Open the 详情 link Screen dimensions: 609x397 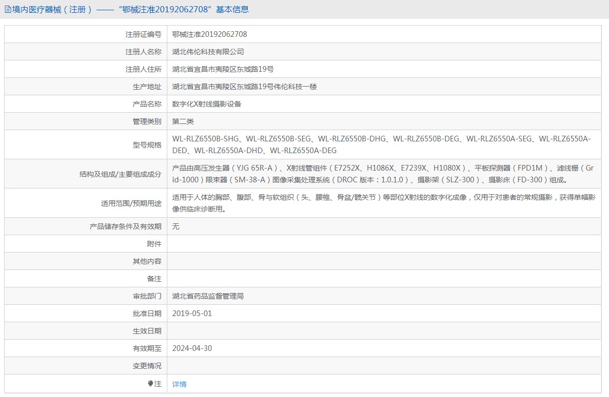pyautogui.click(x=179, y=384)
